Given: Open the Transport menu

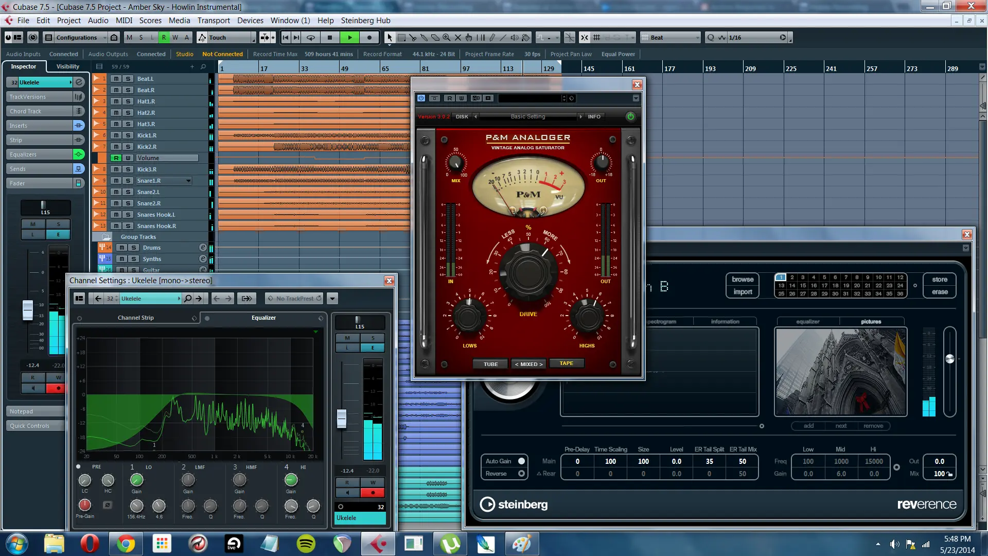Looking at the screenshot, I should pos(214,21).
